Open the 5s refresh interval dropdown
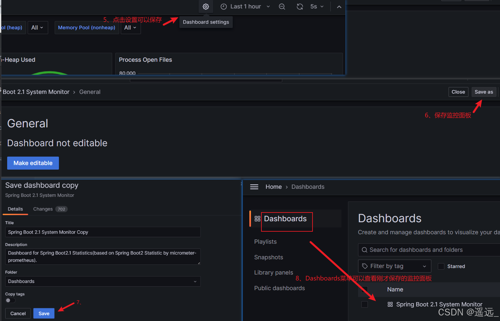 (317, 6)
